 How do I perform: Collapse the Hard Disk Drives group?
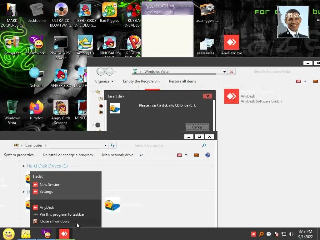click(23, 166)
